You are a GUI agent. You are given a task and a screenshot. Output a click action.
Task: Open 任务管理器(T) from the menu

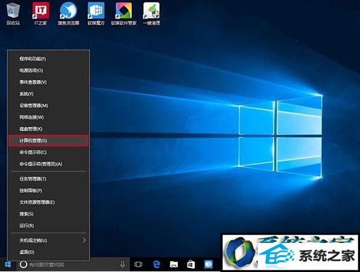coord(48,179)
